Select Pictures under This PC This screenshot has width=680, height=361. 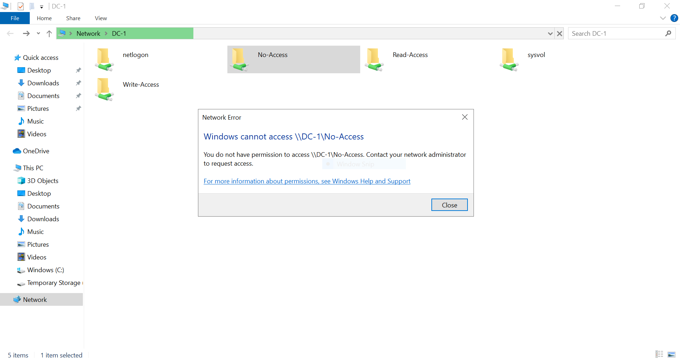[x=38, y=245]
